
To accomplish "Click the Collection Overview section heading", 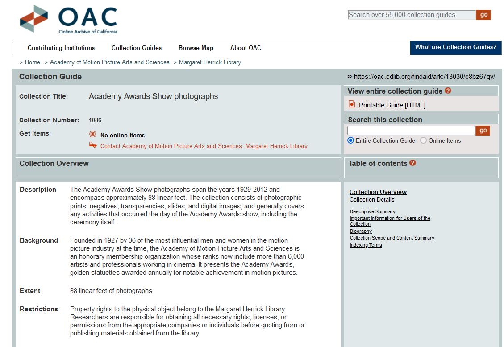I will [54, 163].
